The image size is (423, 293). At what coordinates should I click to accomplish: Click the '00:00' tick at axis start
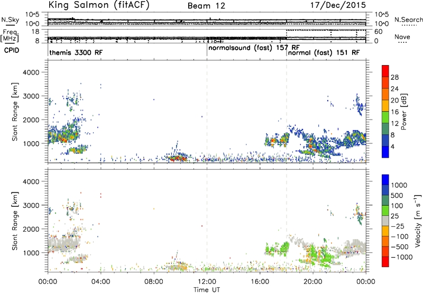point(48,282)
